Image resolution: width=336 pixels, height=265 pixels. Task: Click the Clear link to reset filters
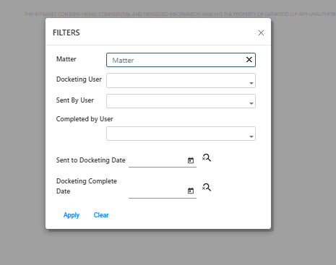101,215
